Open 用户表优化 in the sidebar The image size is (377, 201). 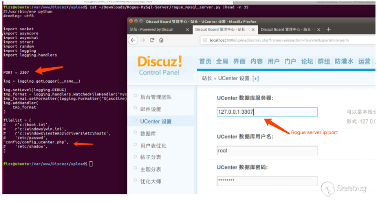pyautogui.click(x=153, y=146)
